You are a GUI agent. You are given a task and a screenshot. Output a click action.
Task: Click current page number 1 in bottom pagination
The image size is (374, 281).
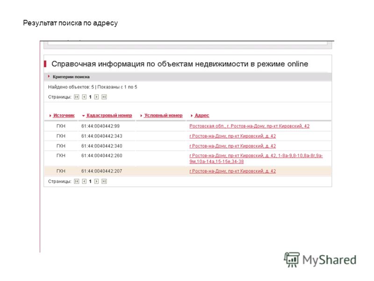pyautogui.click(x=90, y=182)
